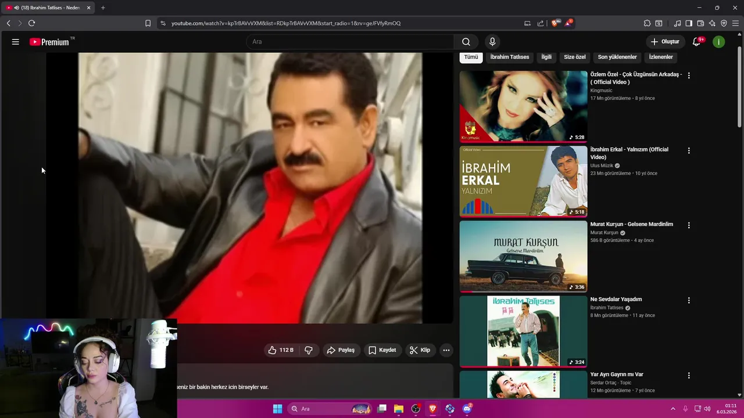The width and height of the screenshot is (744, 418).
Task: Click the Kaydet save button
Action: pos(382,350)
